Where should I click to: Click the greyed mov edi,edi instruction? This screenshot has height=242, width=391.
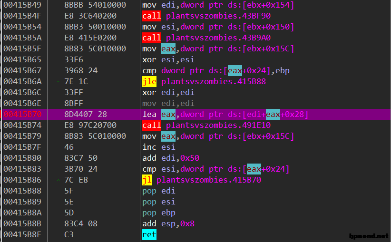[168, 104]
